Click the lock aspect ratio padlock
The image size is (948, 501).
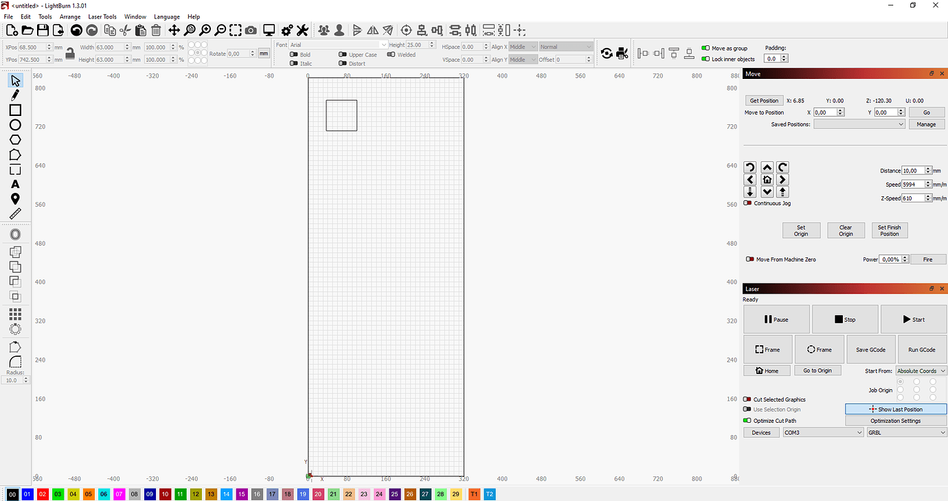[x=70, y=53]
